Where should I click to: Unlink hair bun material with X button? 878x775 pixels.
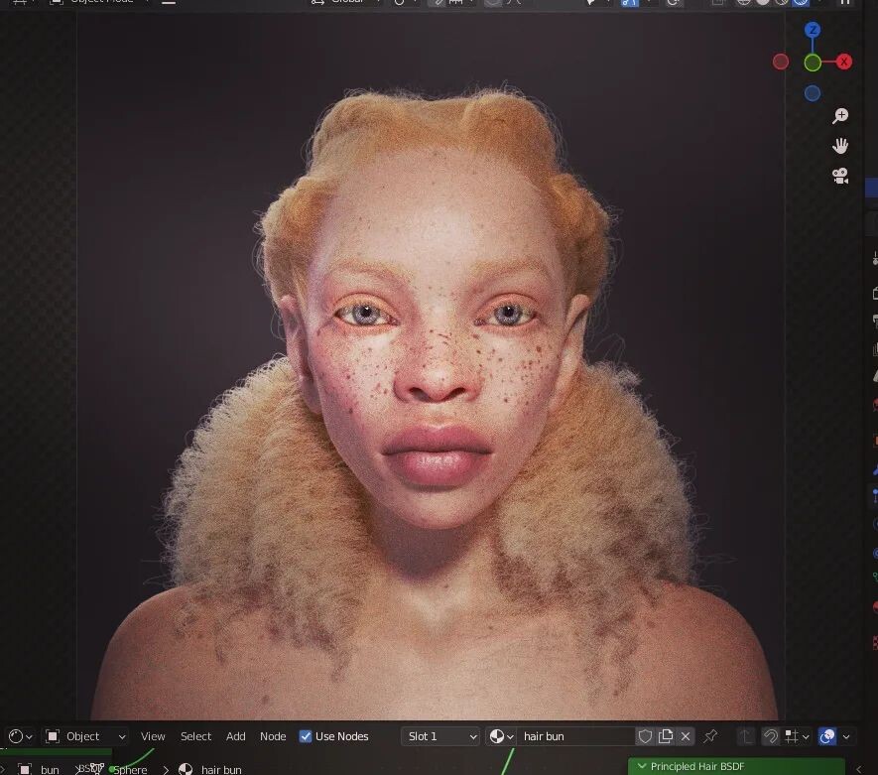685,736
